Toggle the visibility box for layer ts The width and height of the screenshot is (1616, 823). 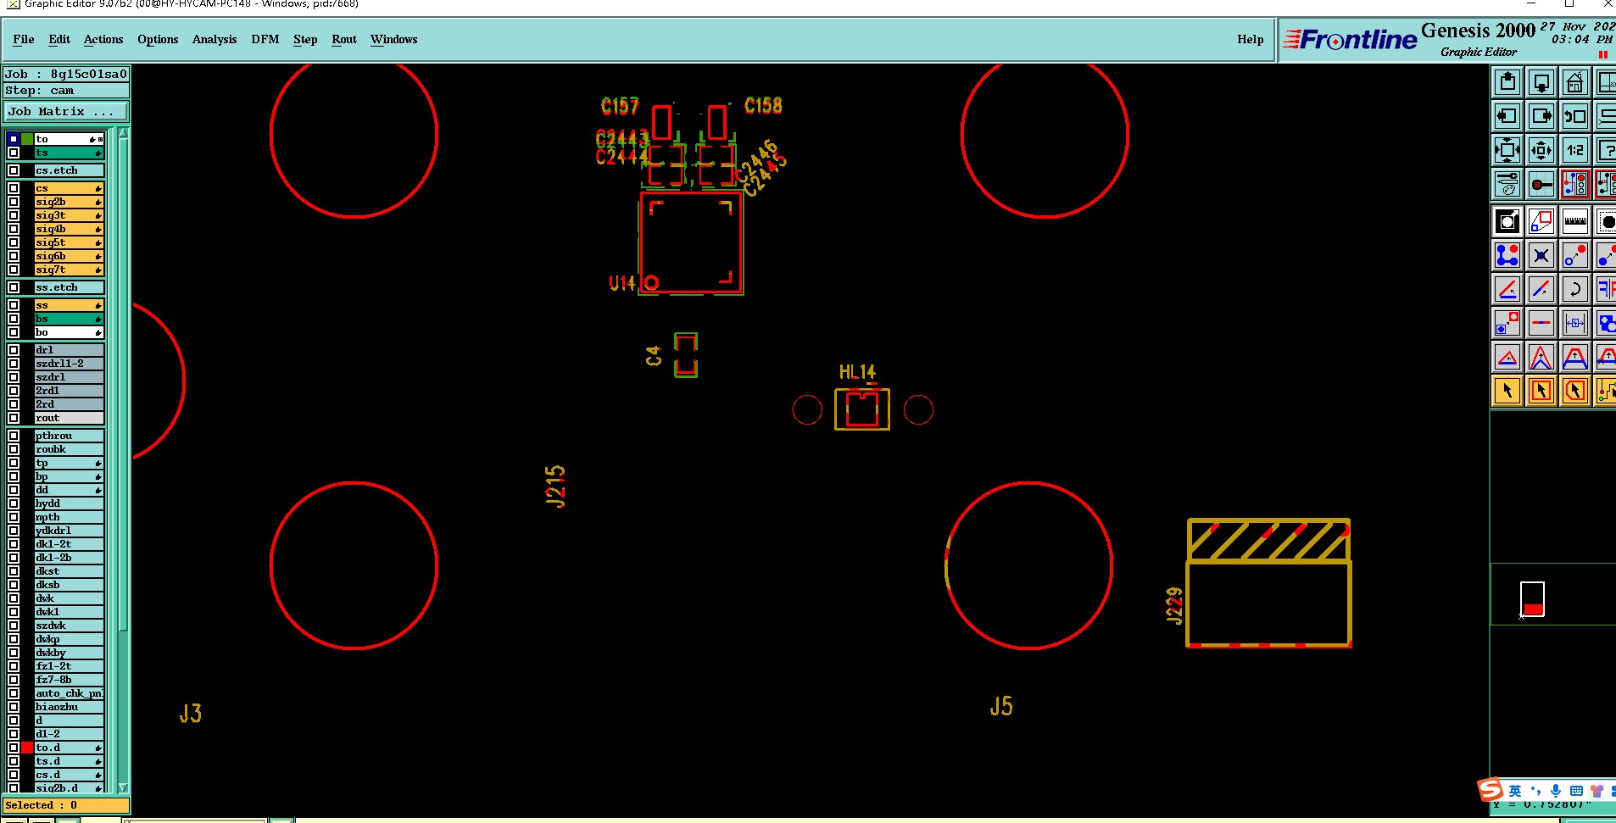[14, 153]
